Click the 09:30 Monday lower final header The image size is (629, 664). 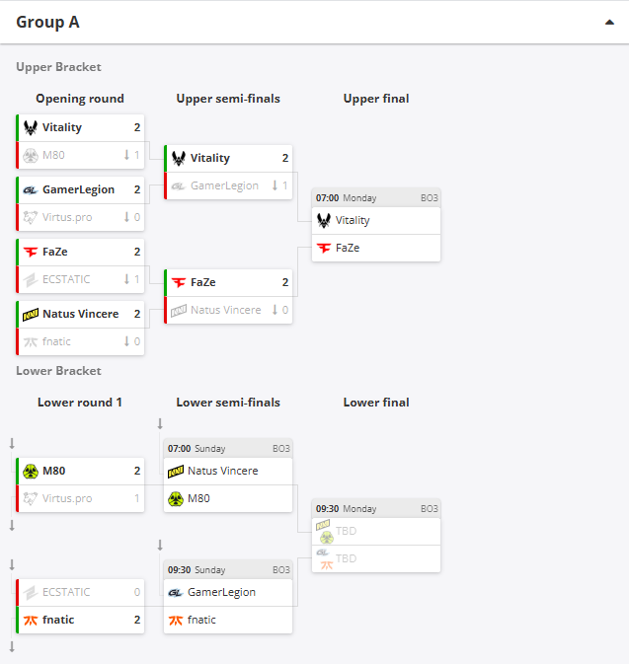[376, 509]
